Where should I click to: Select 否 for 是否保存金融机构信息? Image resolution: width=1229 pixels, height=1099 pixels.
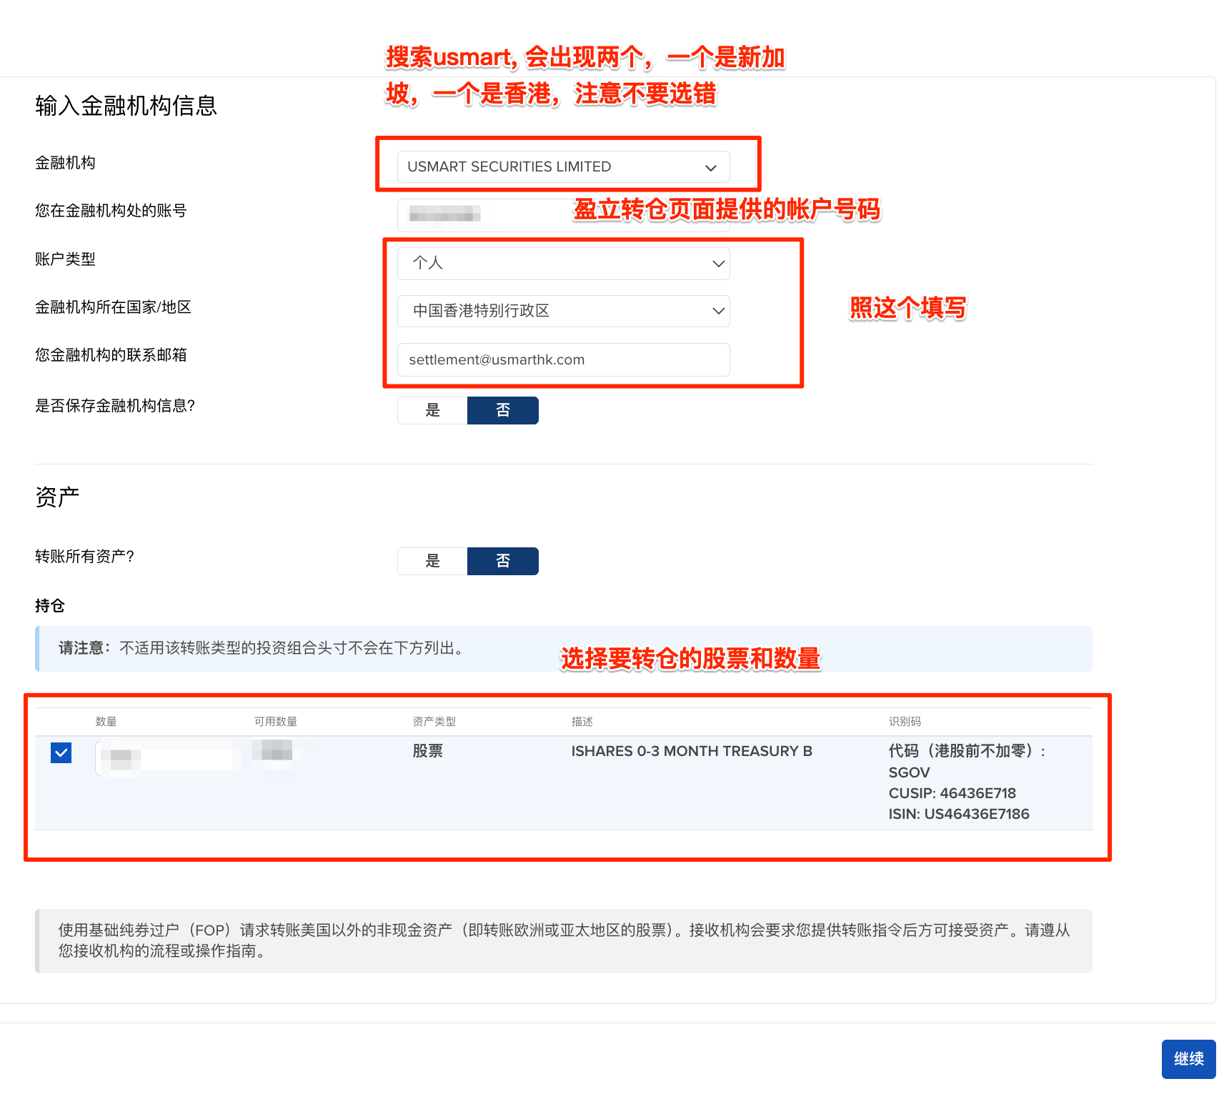(502, 410)
